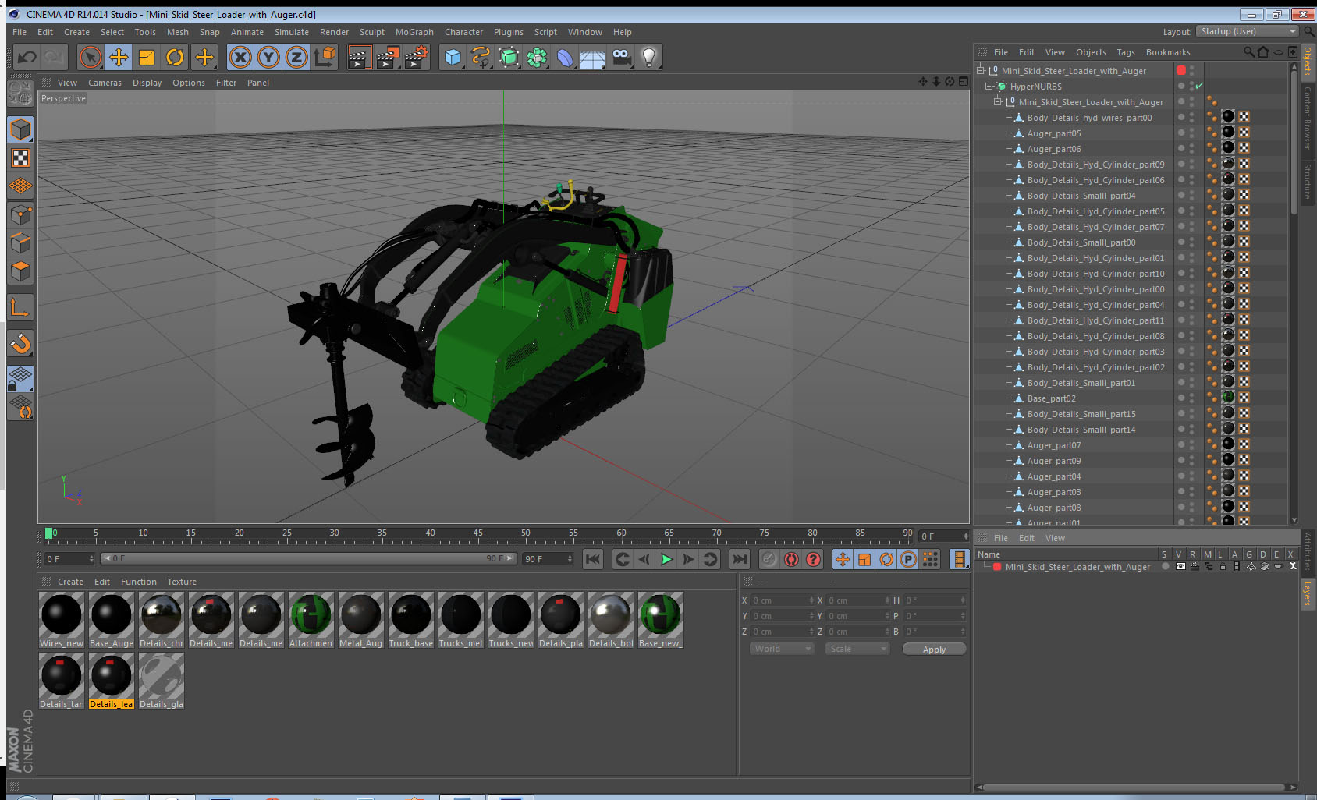
Task: Click the coordinate system cube icon
Action: pos(325,57)
